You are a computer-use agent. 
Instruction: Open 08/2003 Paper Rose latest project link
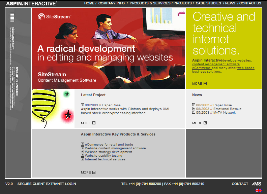pos(103,105)
